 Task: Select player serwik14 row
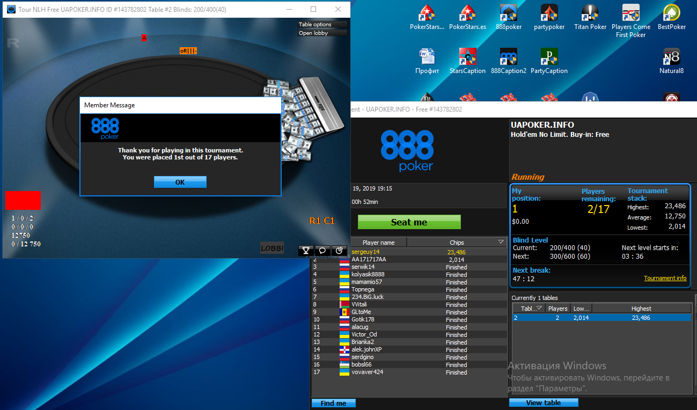[x=409, y=267]
